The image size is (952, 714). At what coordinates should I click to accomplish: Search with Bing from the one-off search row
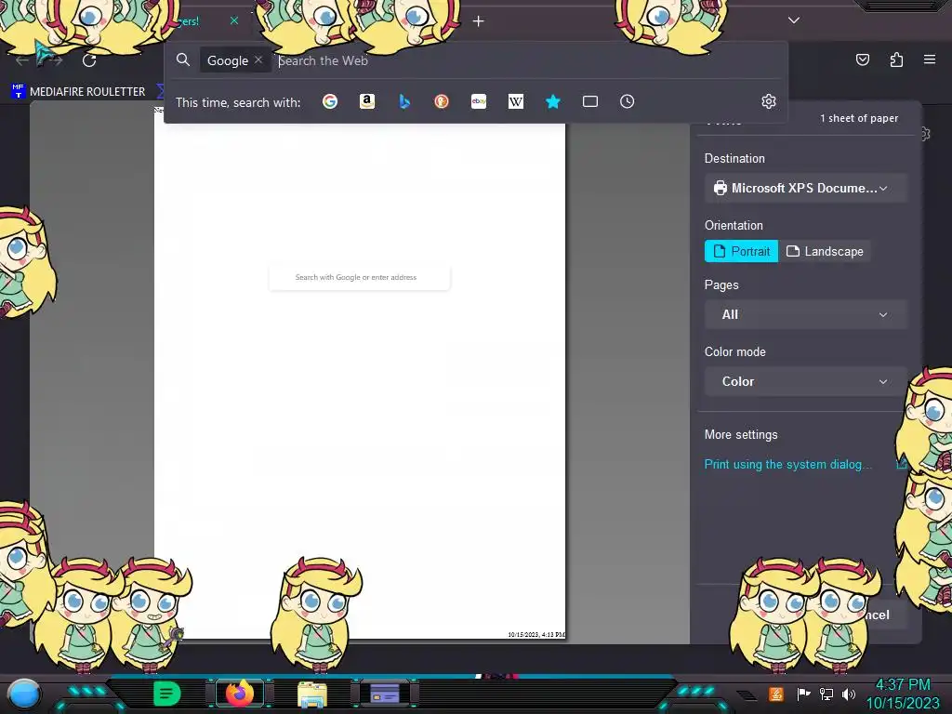pyautogui.click(x=404, y=101)
